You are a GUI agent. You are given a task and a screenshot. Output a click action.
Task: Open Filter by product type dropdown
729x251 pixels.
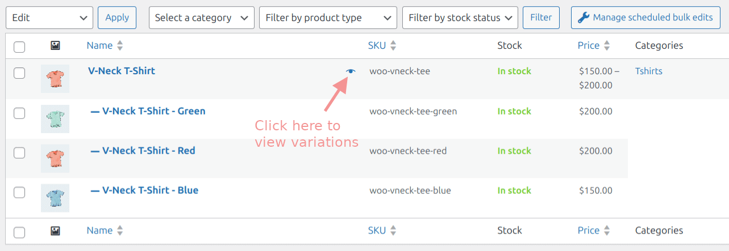pos(328,18)
